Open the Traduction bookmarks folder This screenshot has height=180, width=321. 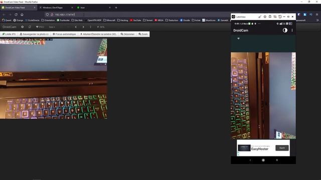pyautogui.click(x=172, y=20)
